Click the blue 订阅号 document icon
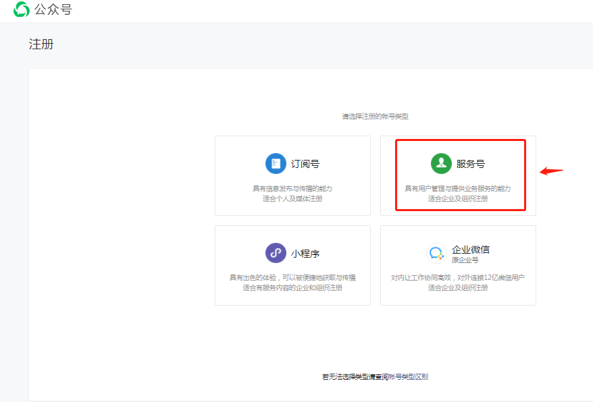 [276, 163]
